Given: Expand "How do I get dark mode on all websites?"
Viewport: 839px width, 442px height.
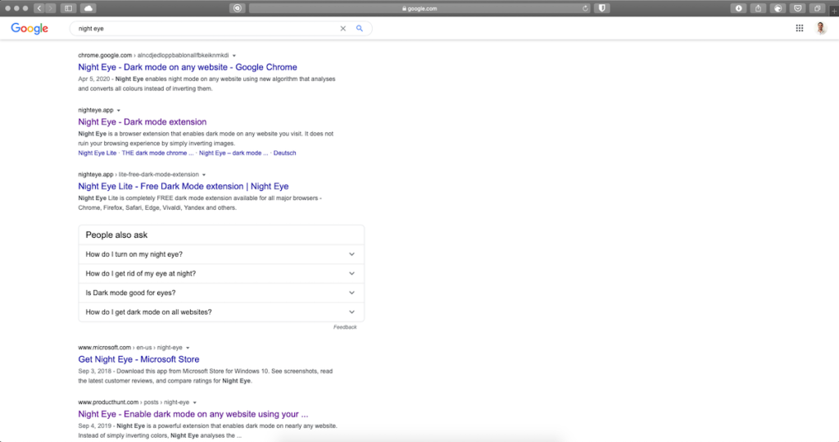Looking at the screenshot, I should click(221, 312).
